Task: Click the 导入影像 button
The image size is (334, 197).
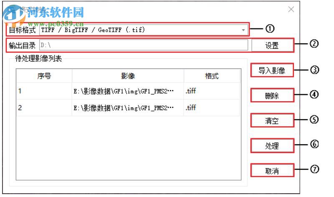Action: click(x=272, y=70)
